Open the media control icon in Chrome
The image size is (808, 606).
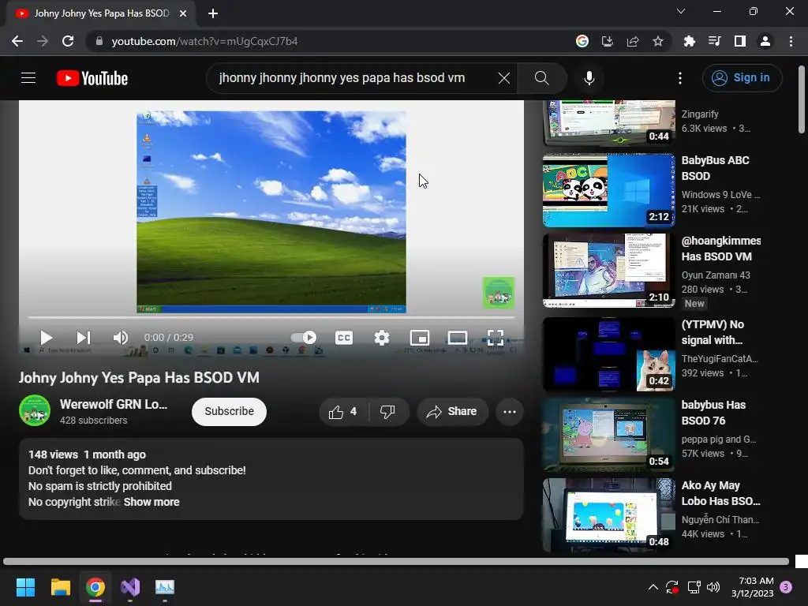(714, 41)
